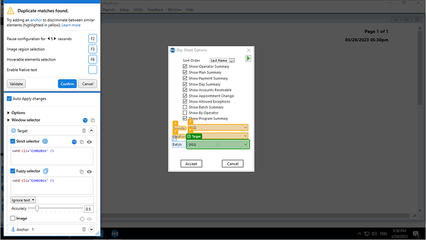Open the Utility menu
426x240 pixels.
[x=138, y=10]
